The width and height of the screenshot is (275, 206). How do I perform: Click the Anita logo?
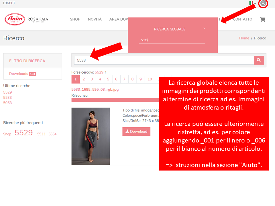15,19
